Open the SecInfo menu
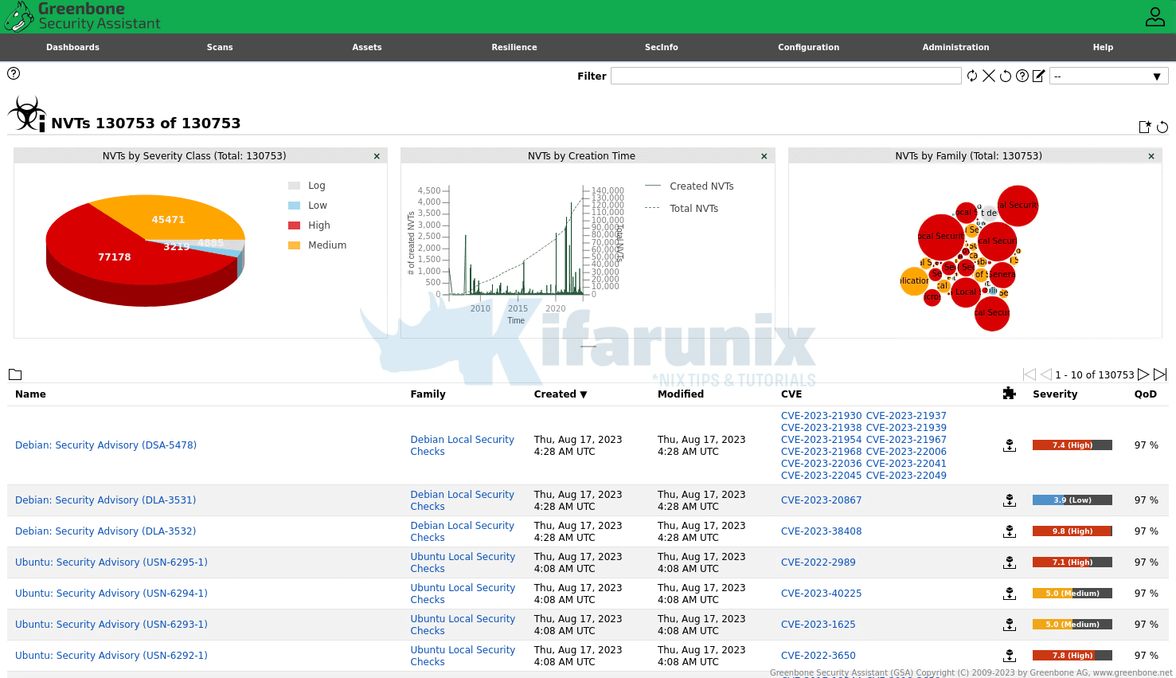This screenshot has width=1176, height=678. (662, 47)
